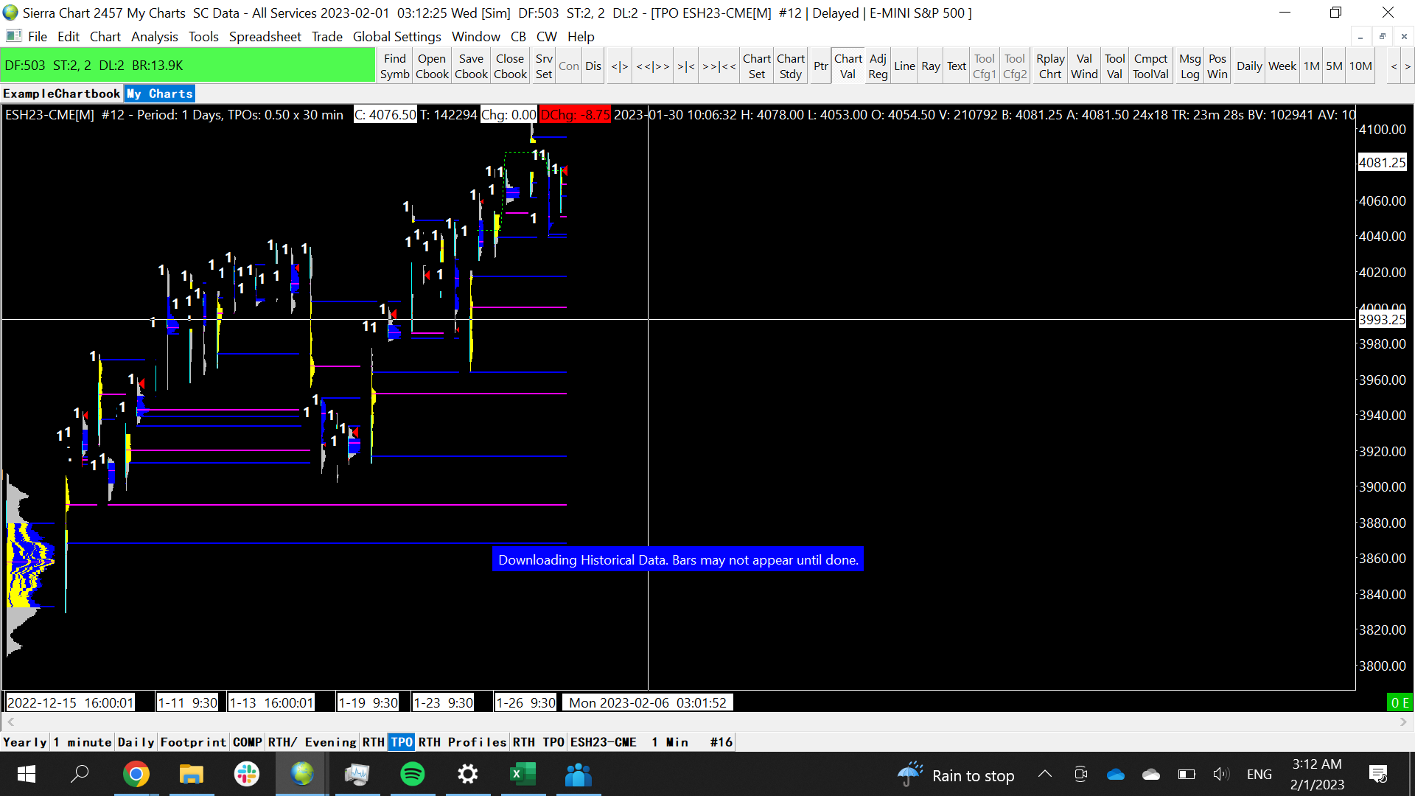Click the Find Symbol toolbar button
Viewport: 1415px width, 796px height.
point(394,66)
